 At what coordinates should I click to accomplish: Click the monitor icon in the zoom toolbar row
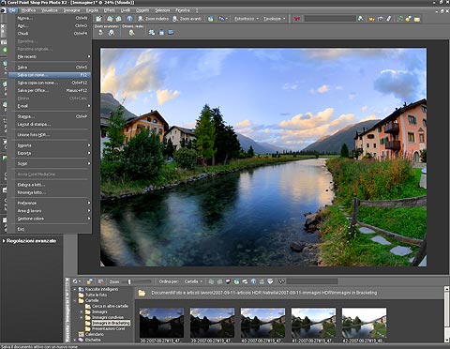[172, 32]
